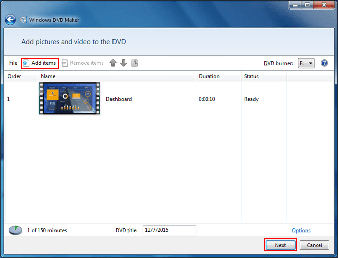338x258 pixels.
Task: Click the 1 of 150 minutes text
Action: pos(47,230)
